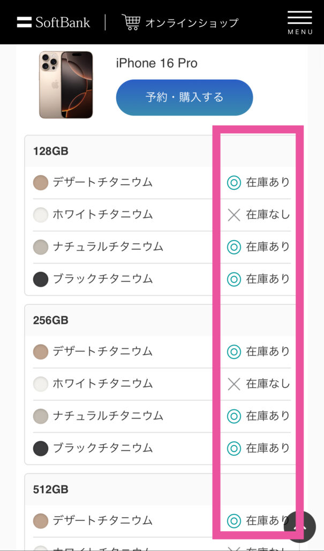The image size is (324, 551).
Task: Click in-stock icon for 256GB Natural Titanium
Action: coord(233,416)
